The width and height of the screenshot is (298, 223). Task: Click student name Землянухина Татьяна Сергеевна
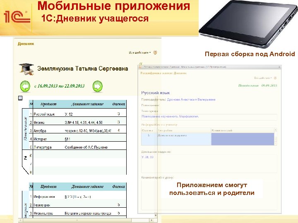[x=82, y=69]
